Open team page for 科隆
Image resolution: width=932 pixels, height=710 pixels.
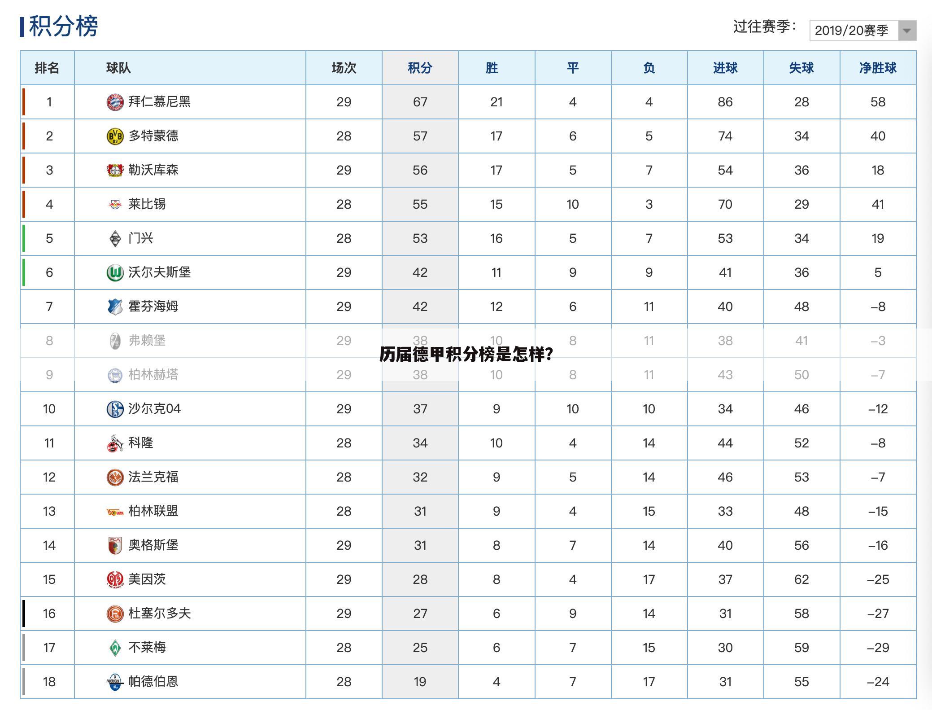[141, 443]
